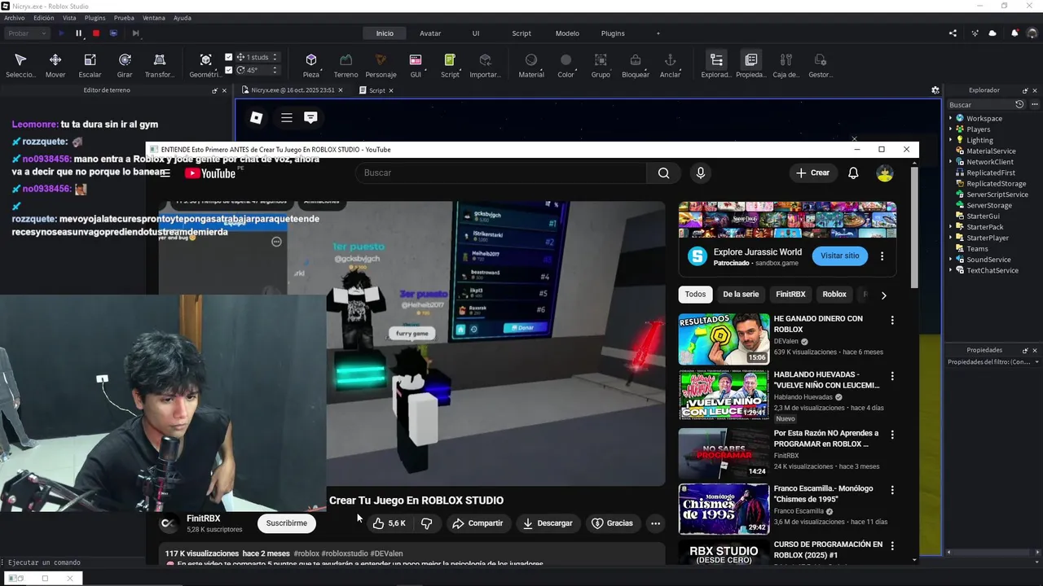The width and height of the screenshot is (1043, 586).
Task: Click the share icon in Studio top bar
Action: [953, 33]
